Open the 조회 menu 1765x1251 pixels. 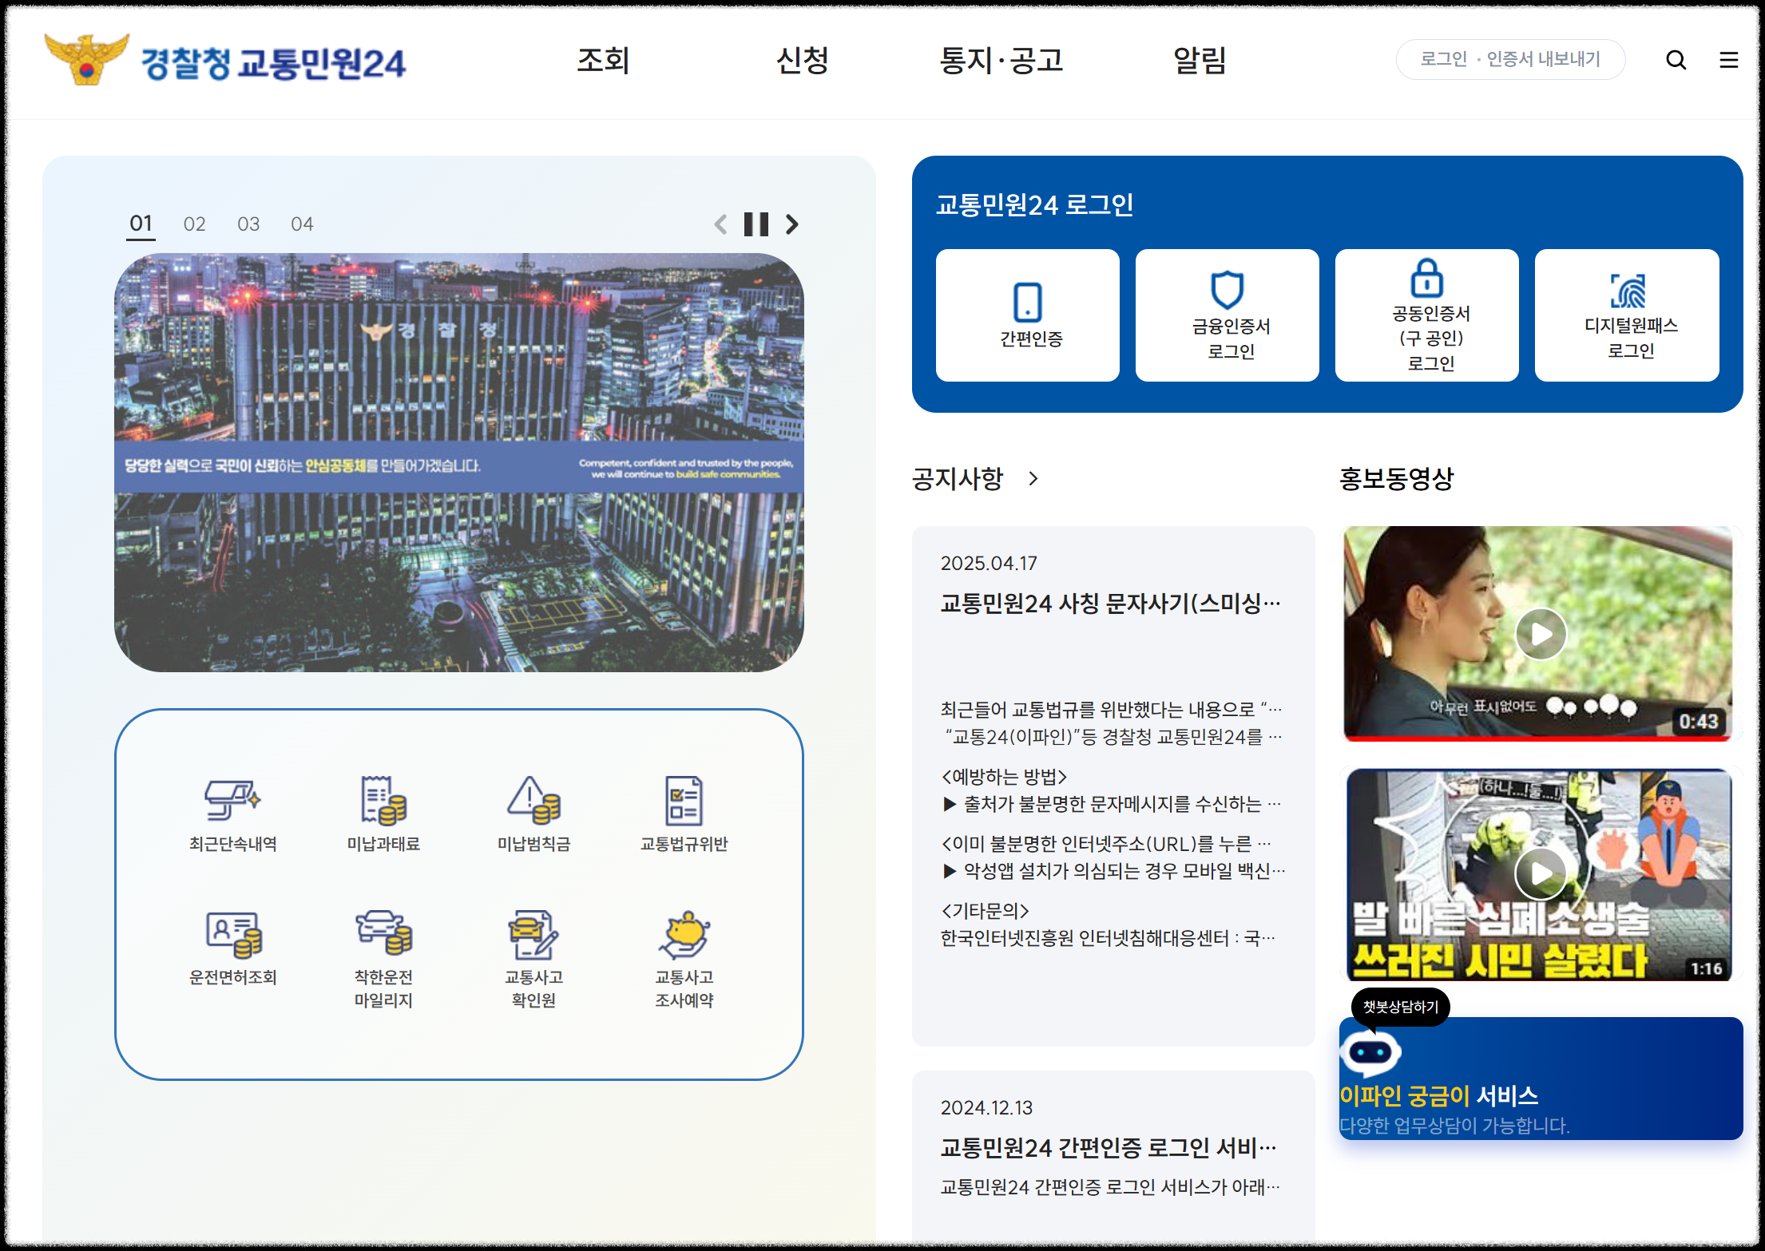click(603, 61)
